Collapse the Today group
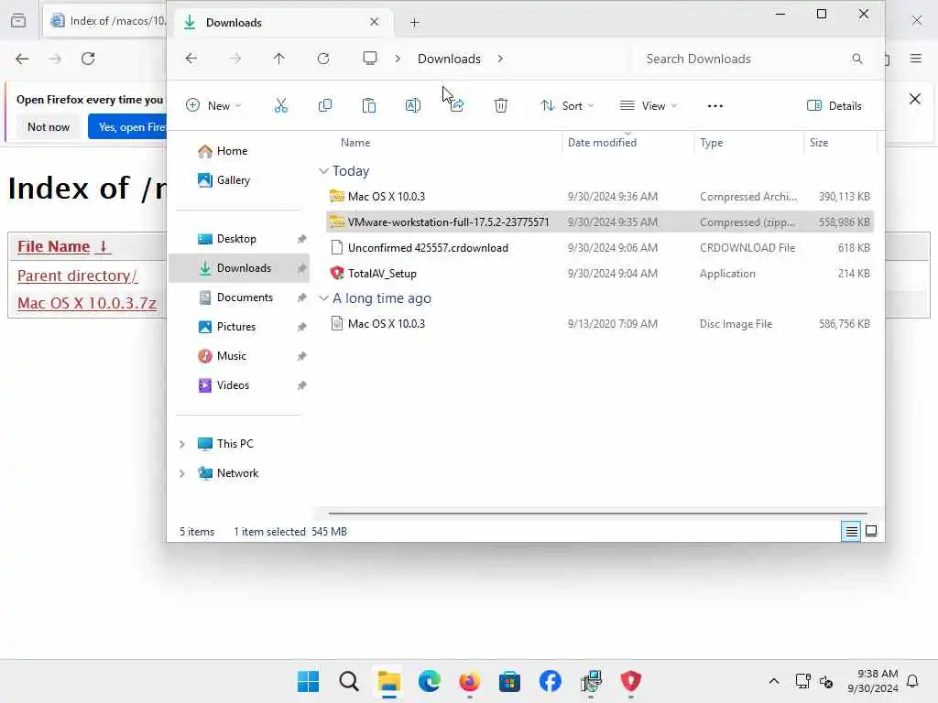The height and width of the screenshot is (703, 938). pos(323,171)
